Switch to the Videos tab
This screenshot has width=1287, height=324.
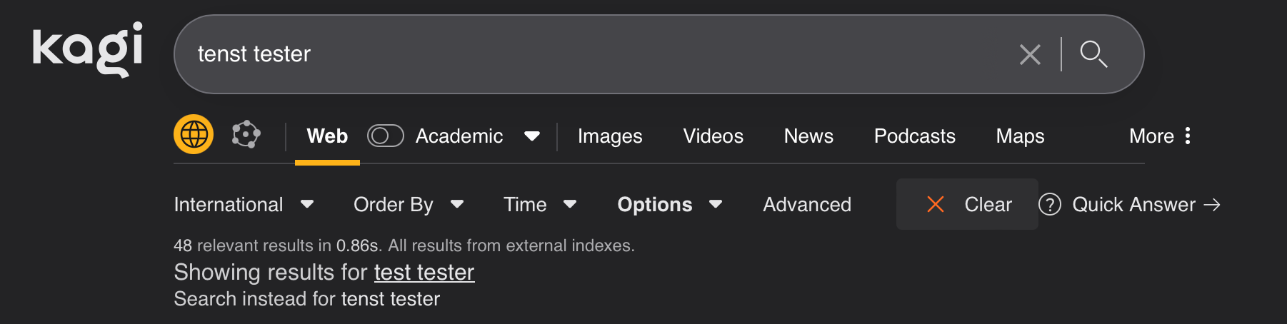713,136
